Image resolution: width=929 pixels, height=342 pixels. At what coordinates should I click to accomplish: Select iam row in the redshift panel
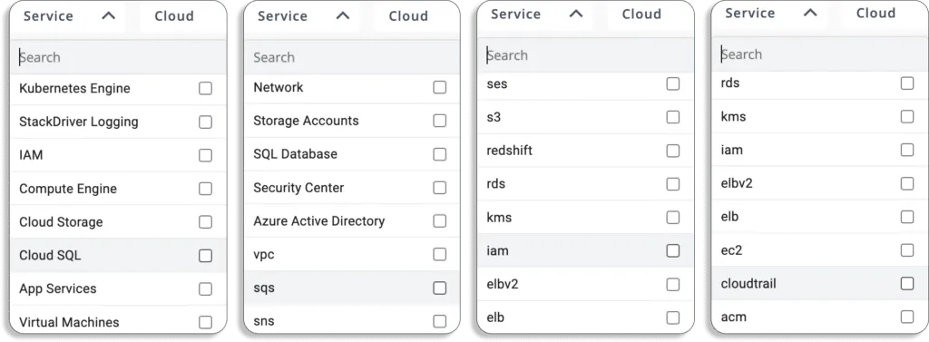pos(585,250)
